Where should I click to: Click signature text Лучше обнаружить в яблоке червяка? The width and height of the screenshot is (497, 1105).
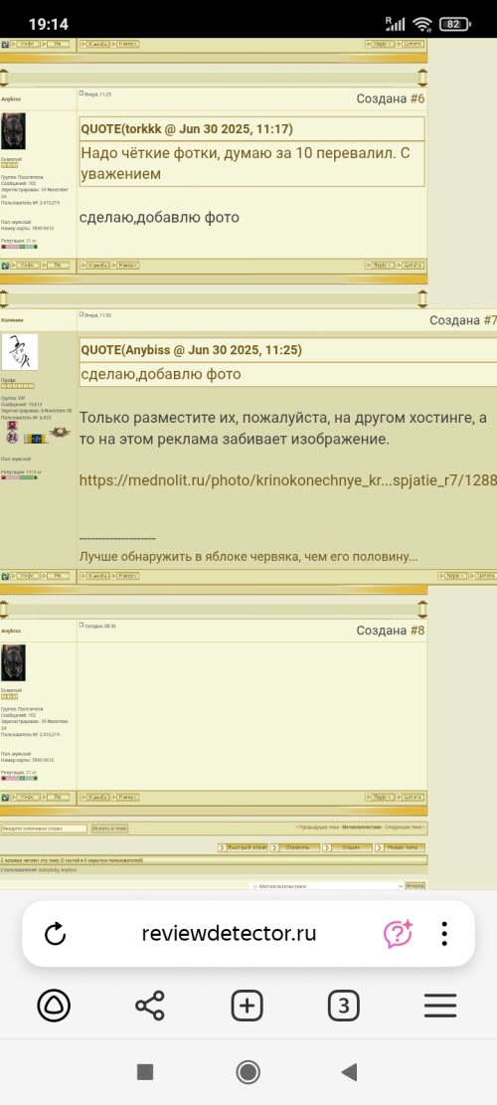tap(248, 557)
